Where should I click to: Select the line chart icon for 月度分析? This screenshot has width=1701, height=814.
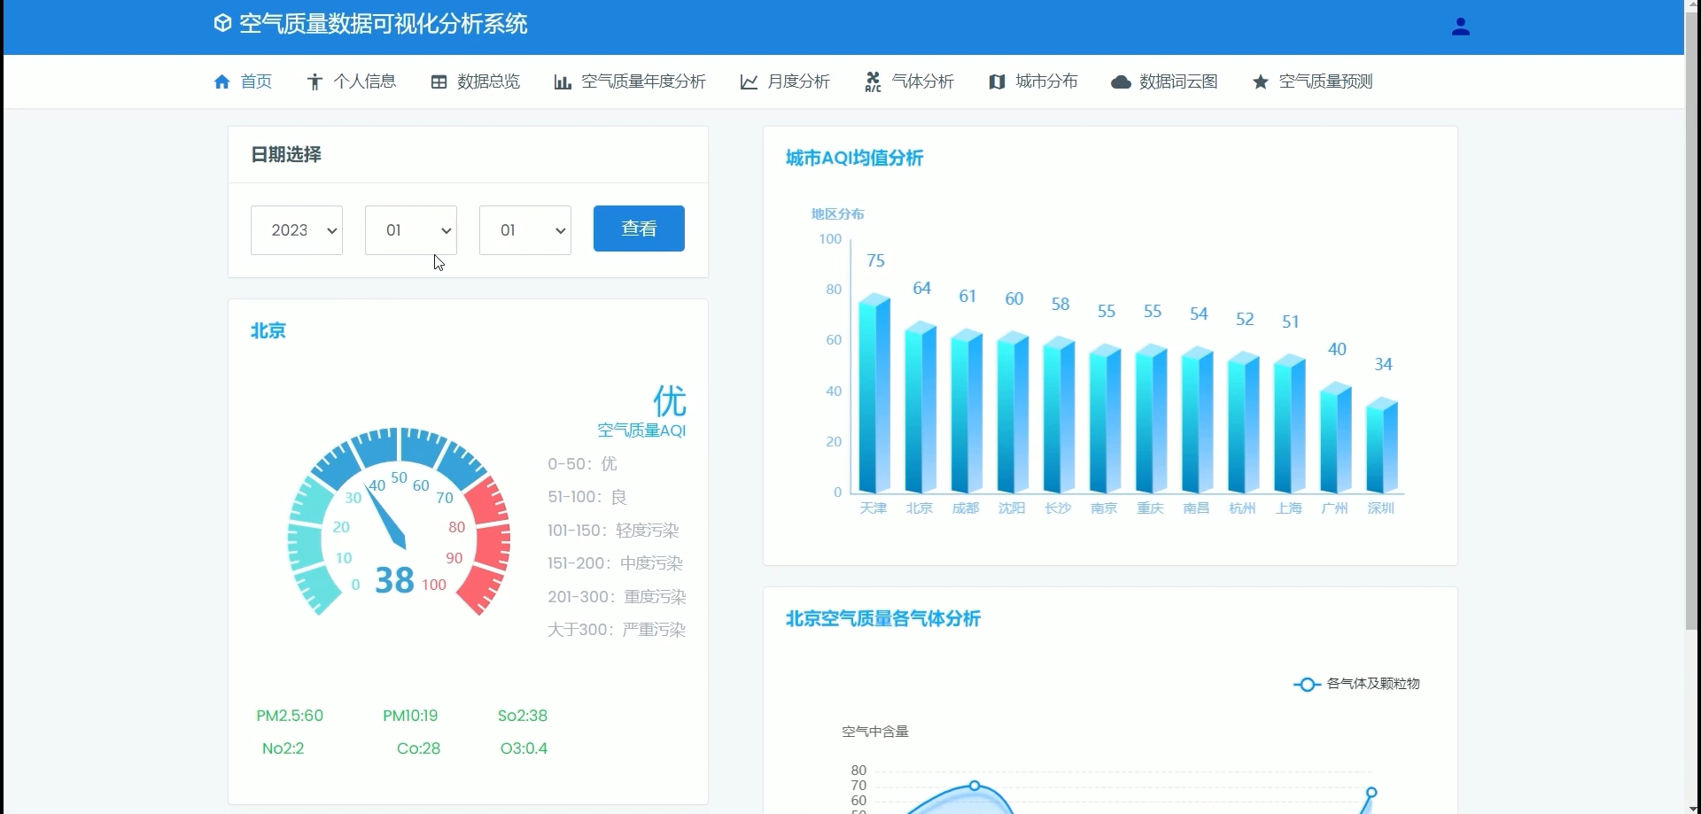click(x=749, y=81)
